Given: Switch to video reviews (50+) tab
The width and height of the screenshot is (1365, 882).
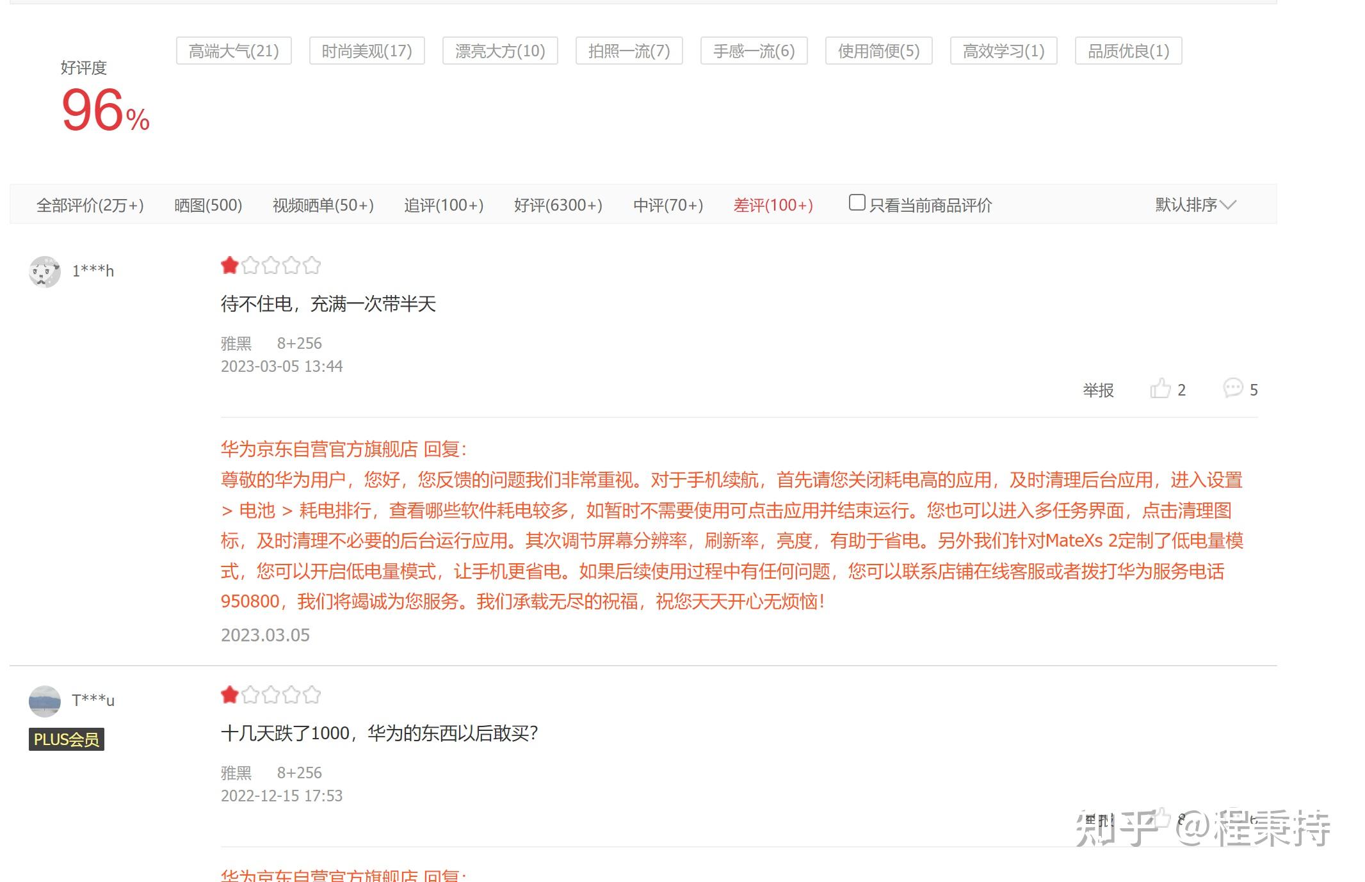Looking at the screenshot, I should [323, 205].
